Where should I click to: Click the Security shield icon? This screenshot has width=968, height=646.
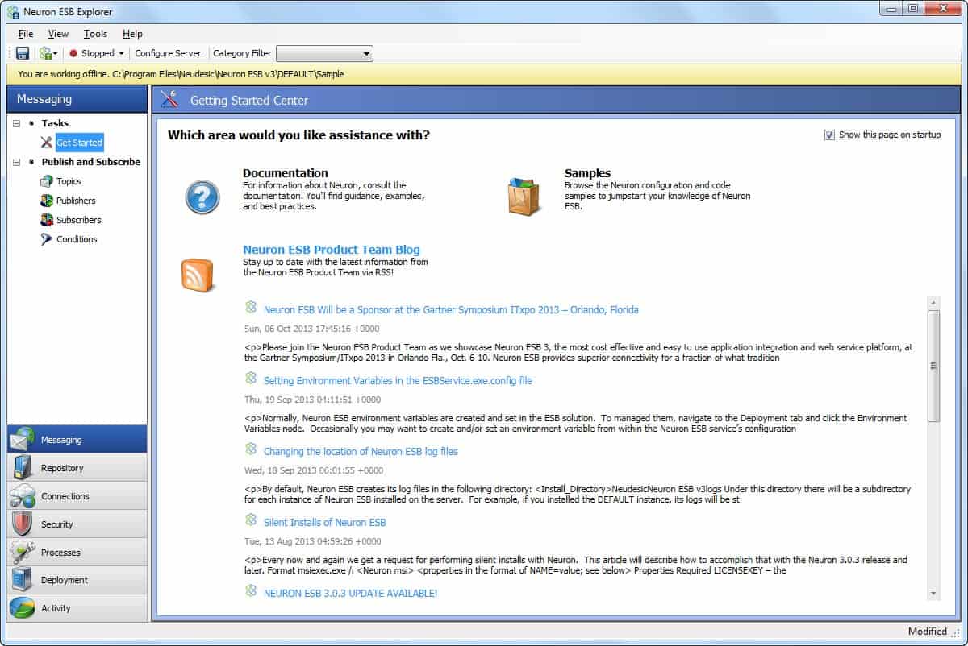point(22,524)
